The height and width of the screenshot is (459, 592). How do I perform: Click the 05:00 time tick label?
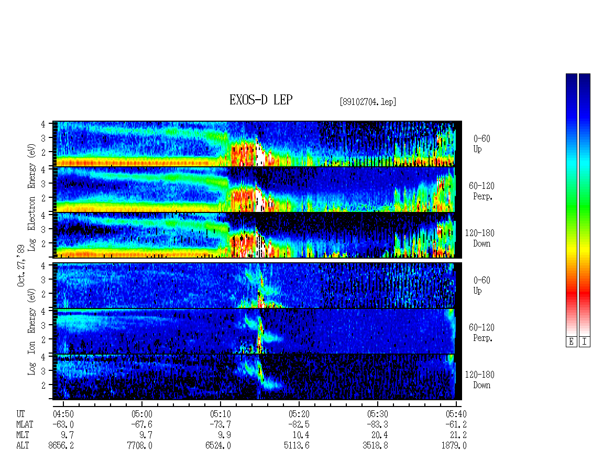tap(141, 414)
